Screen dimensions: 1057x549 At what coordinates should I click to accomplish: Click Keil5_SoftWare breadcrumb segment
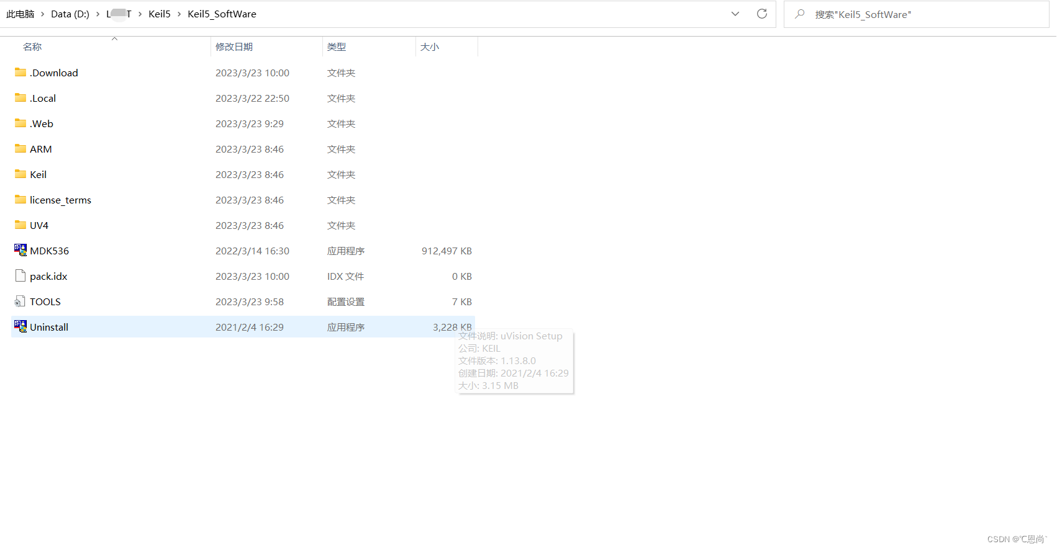pos(222,14)
